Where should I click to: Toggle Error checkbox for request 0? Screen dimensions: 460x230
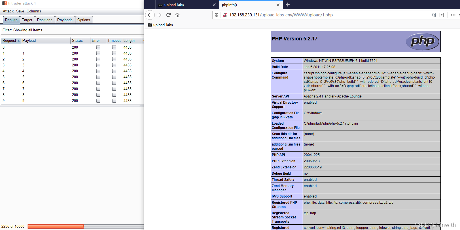pyautogui.click(x=98, y=47)
